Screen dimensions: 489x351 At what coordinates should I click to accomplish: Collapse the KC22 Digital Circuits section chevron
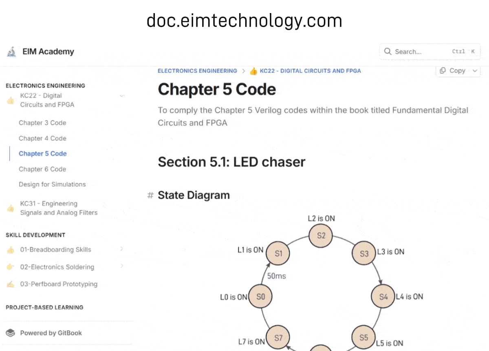click(121, 96)
